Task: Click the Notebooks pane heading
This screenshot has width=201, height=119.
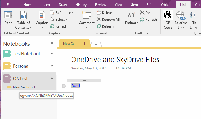Action: point(17,44)
